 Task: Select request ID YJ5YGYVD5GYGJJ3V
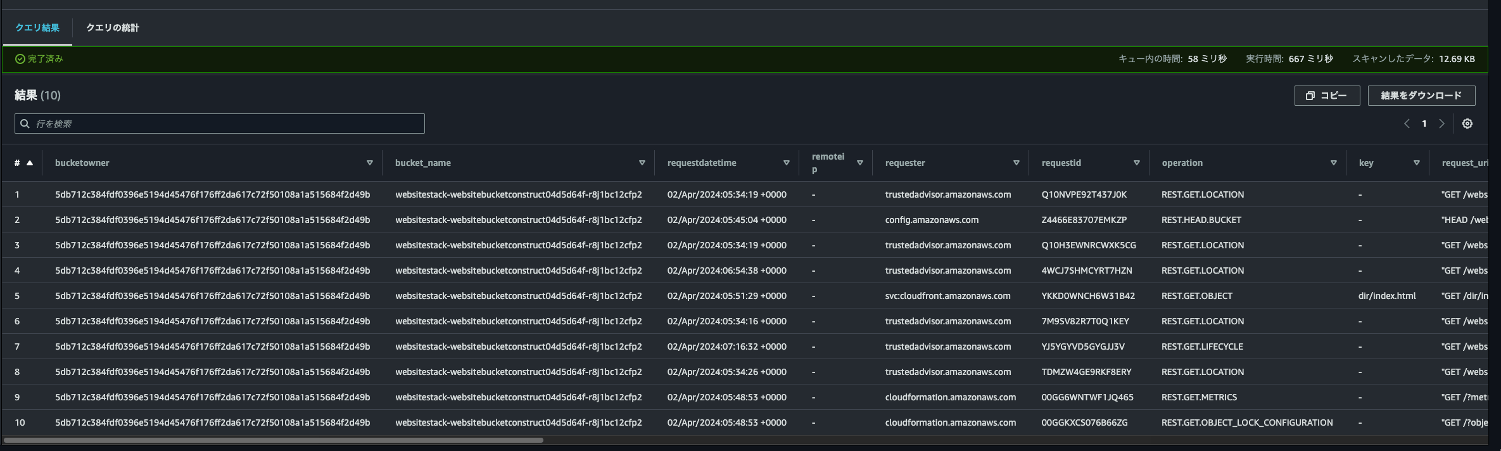point(1083,346)
